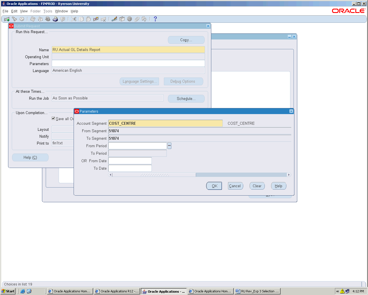
Task: Open the From Period list of values
Action: tap(169, 146)
